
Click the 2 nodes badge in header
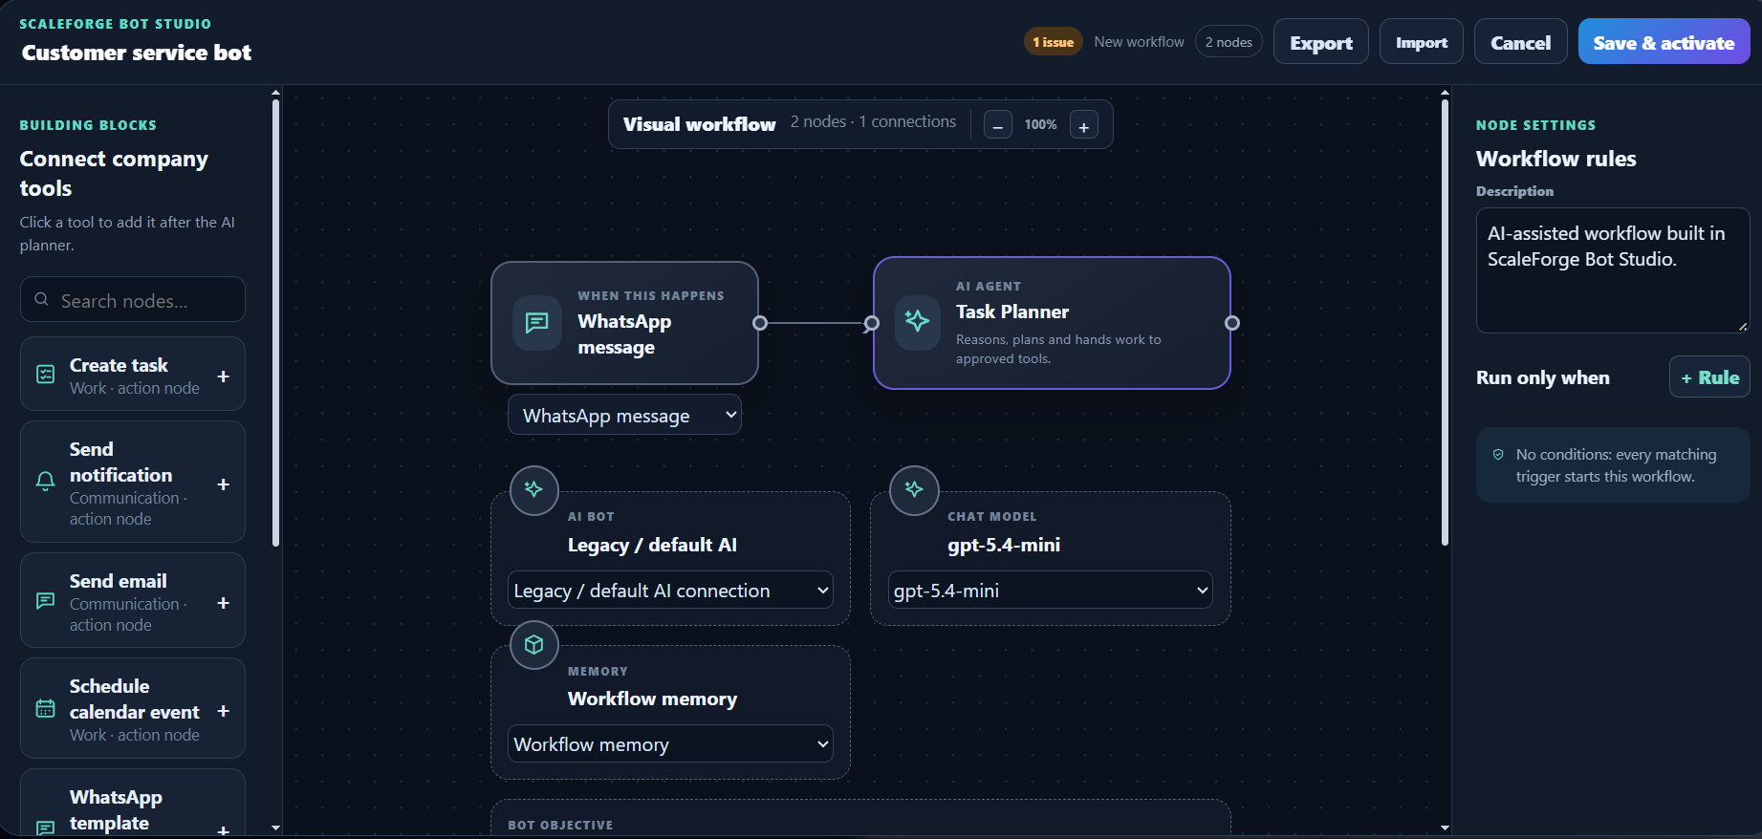1229,42
